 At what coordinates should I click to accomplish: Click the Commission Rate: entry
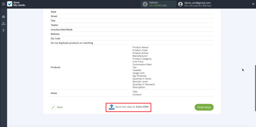click(142, 65)
